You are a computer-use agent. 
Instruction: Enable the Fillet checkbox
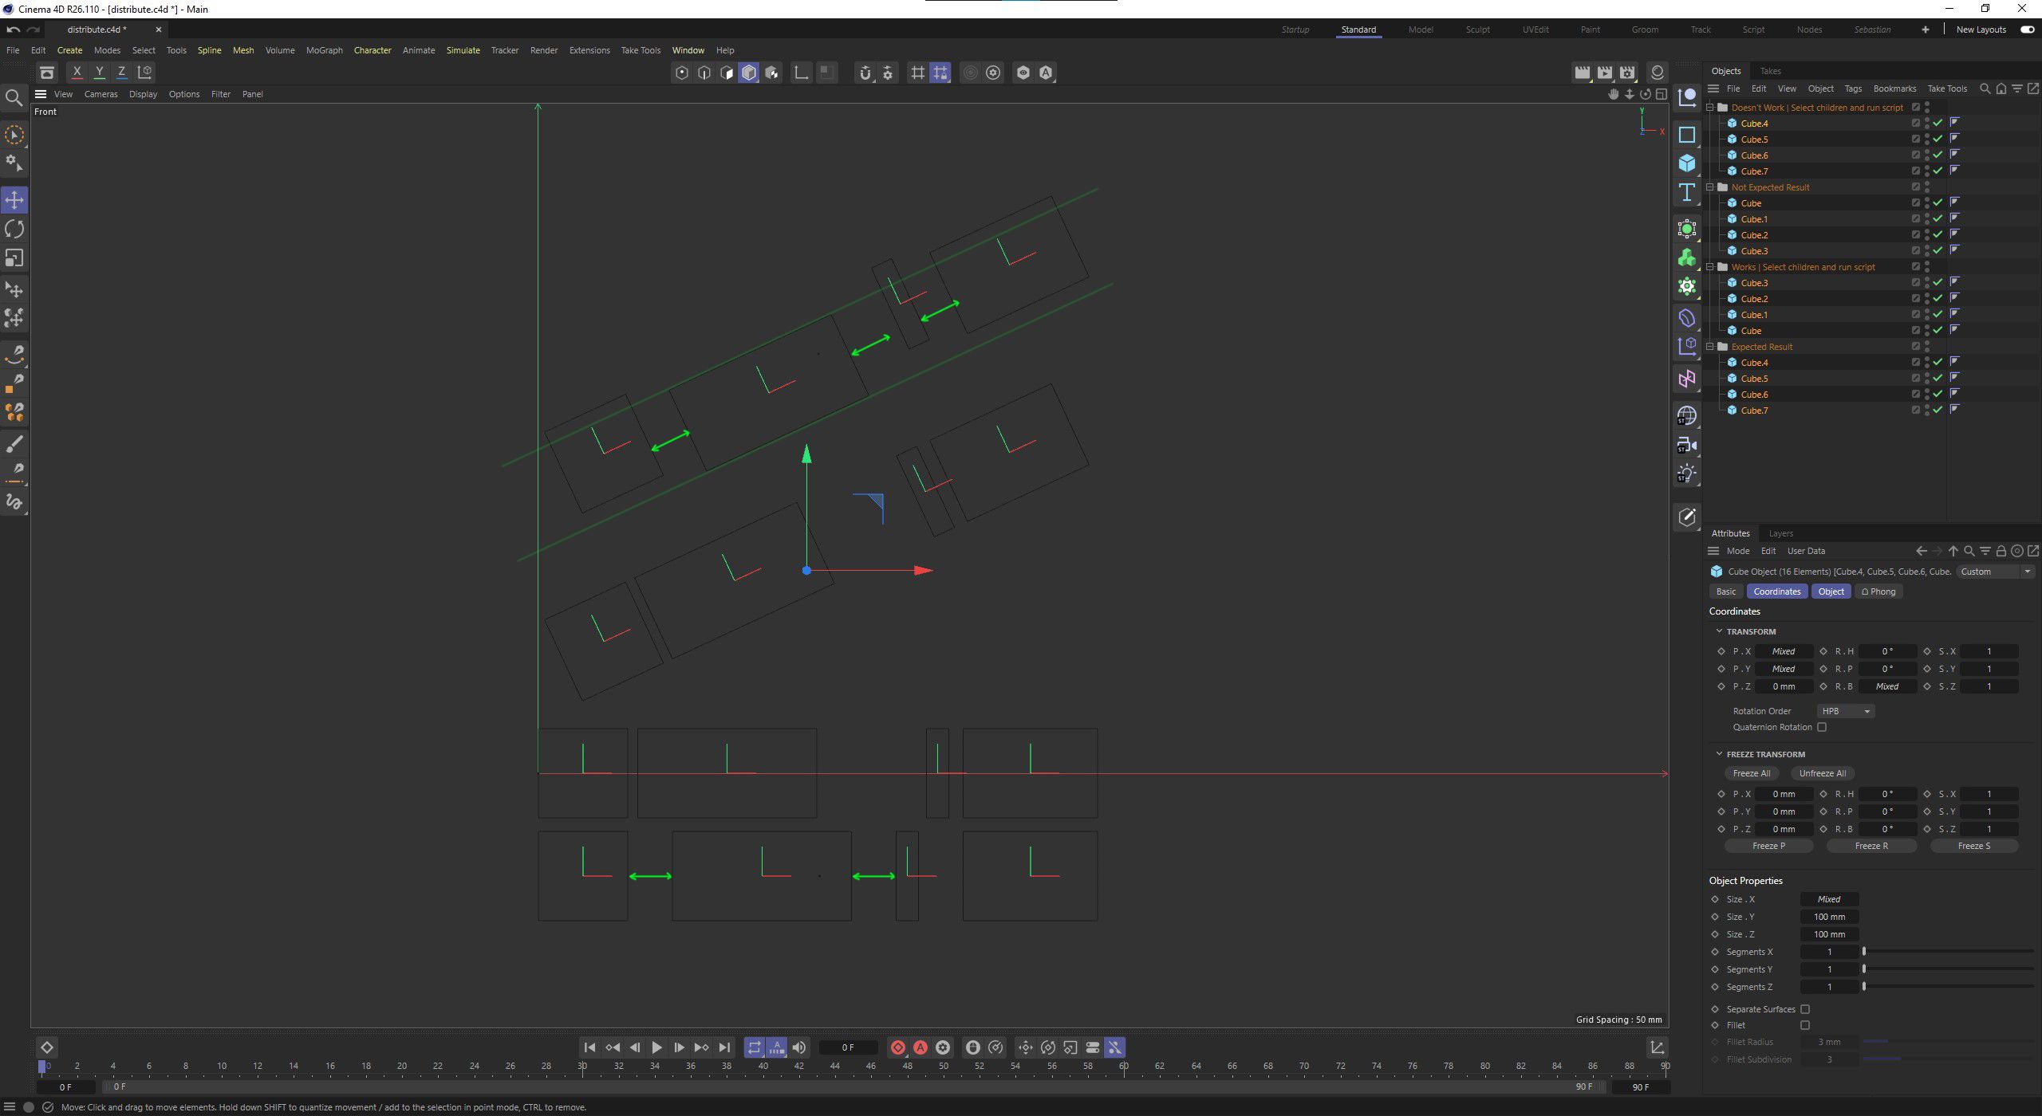coord(1805,1025)
